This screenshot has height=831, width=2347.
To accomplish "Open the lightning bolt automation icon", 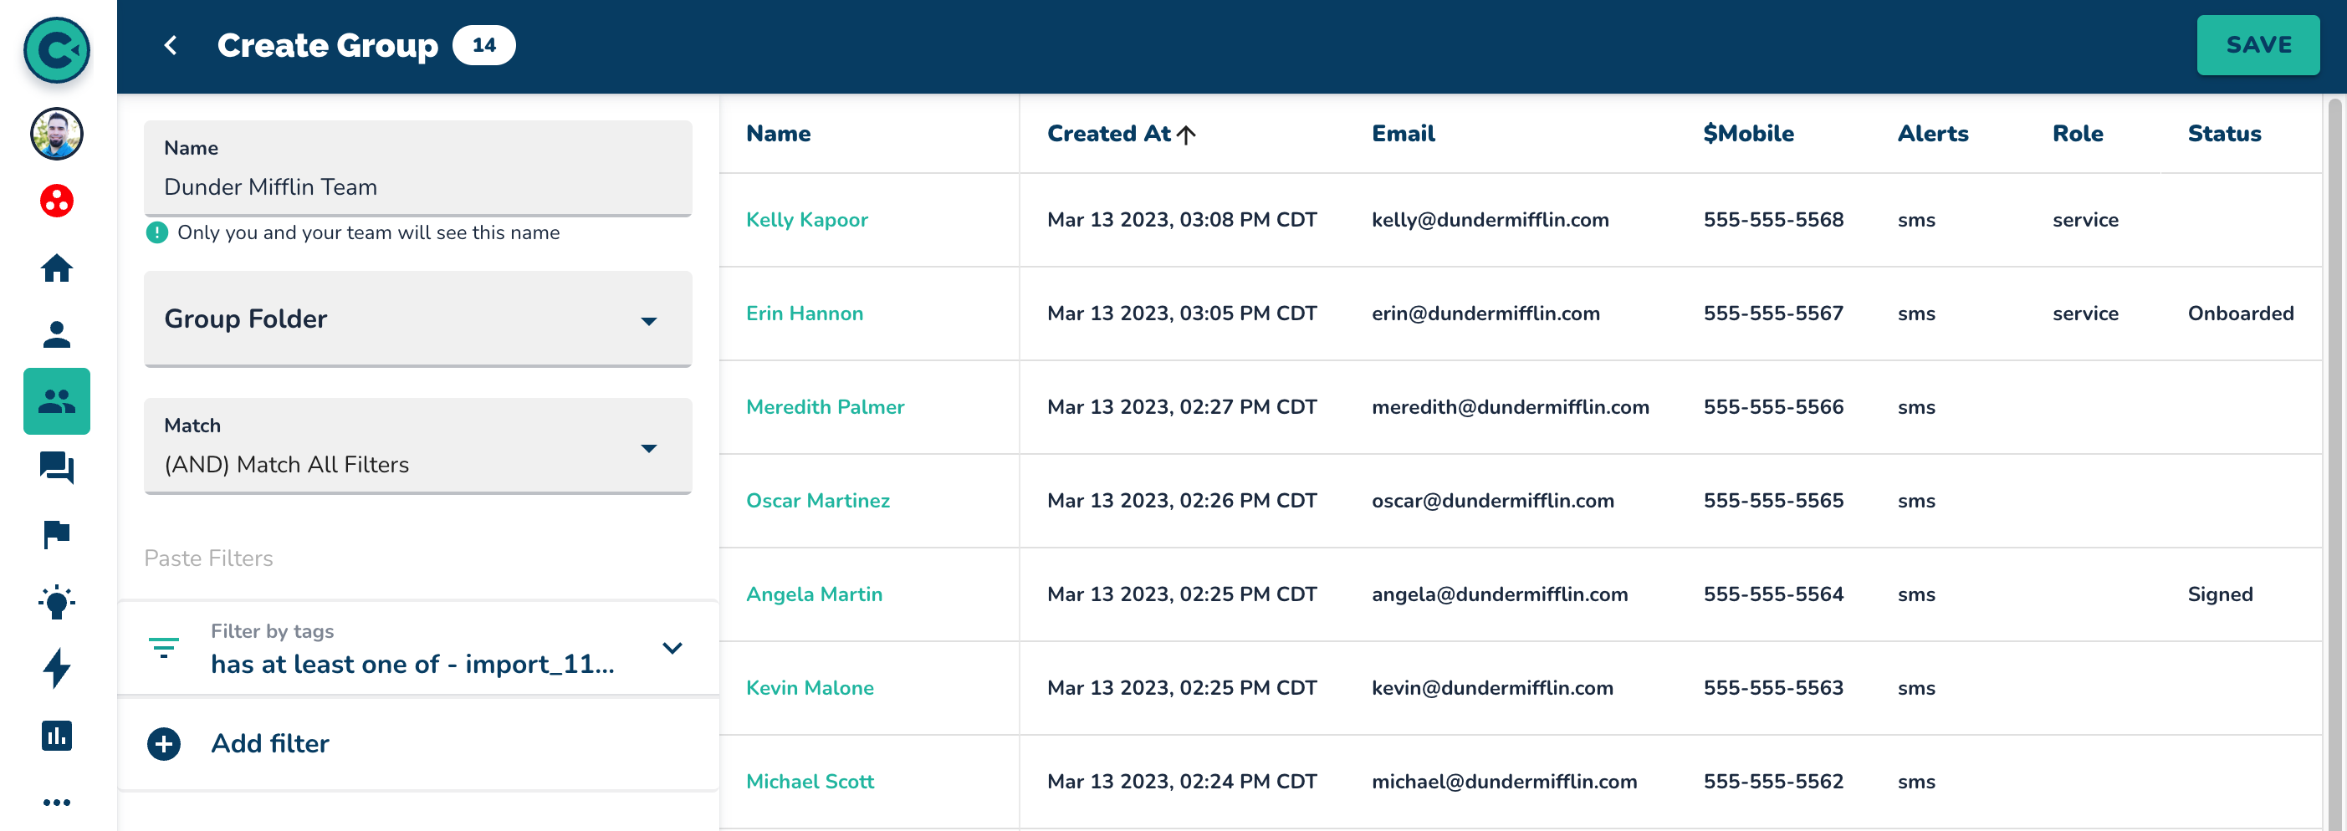I will 57,668.
